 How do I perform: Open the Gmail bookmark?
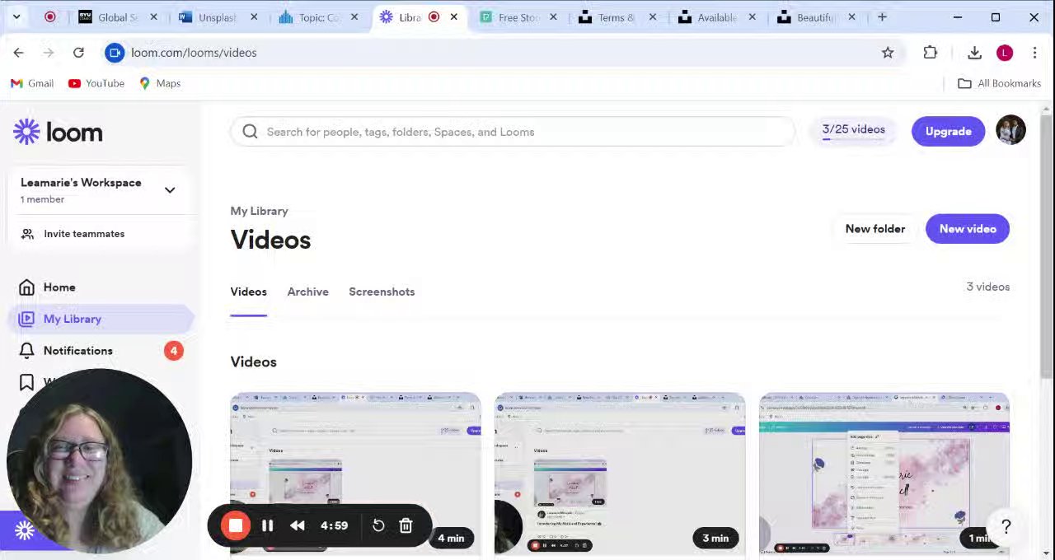point(32,83)
